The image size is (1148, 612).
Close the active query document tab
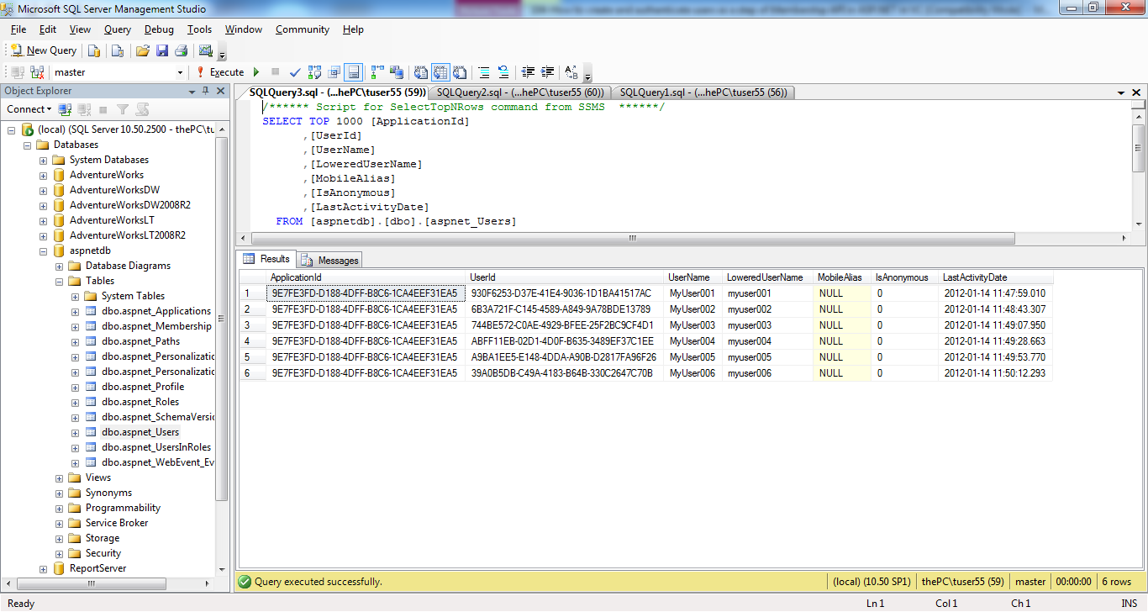click(1136, 92)
